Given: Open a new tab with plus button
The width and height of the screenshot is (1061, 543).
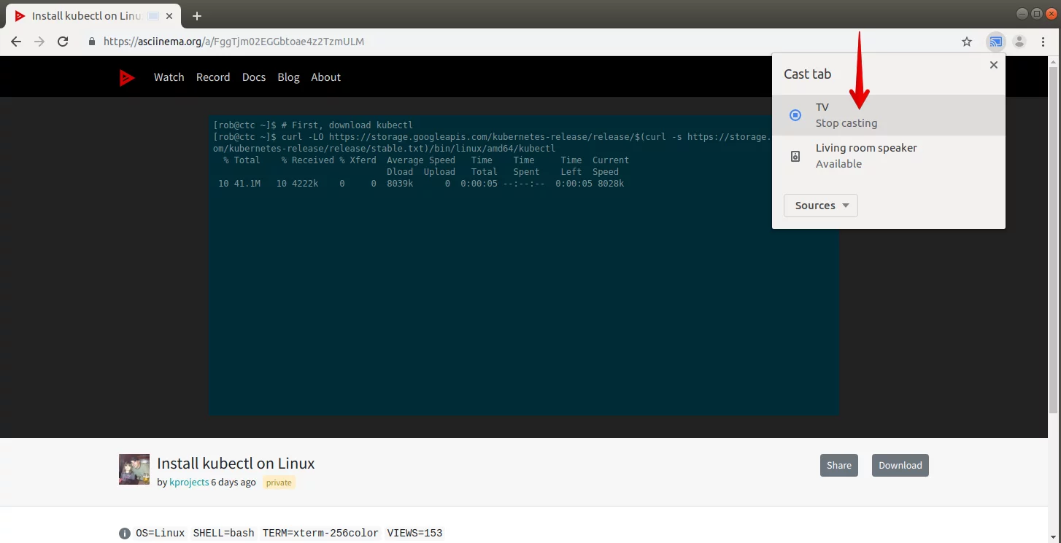Looking at the screenshot, I should point(196,16).
